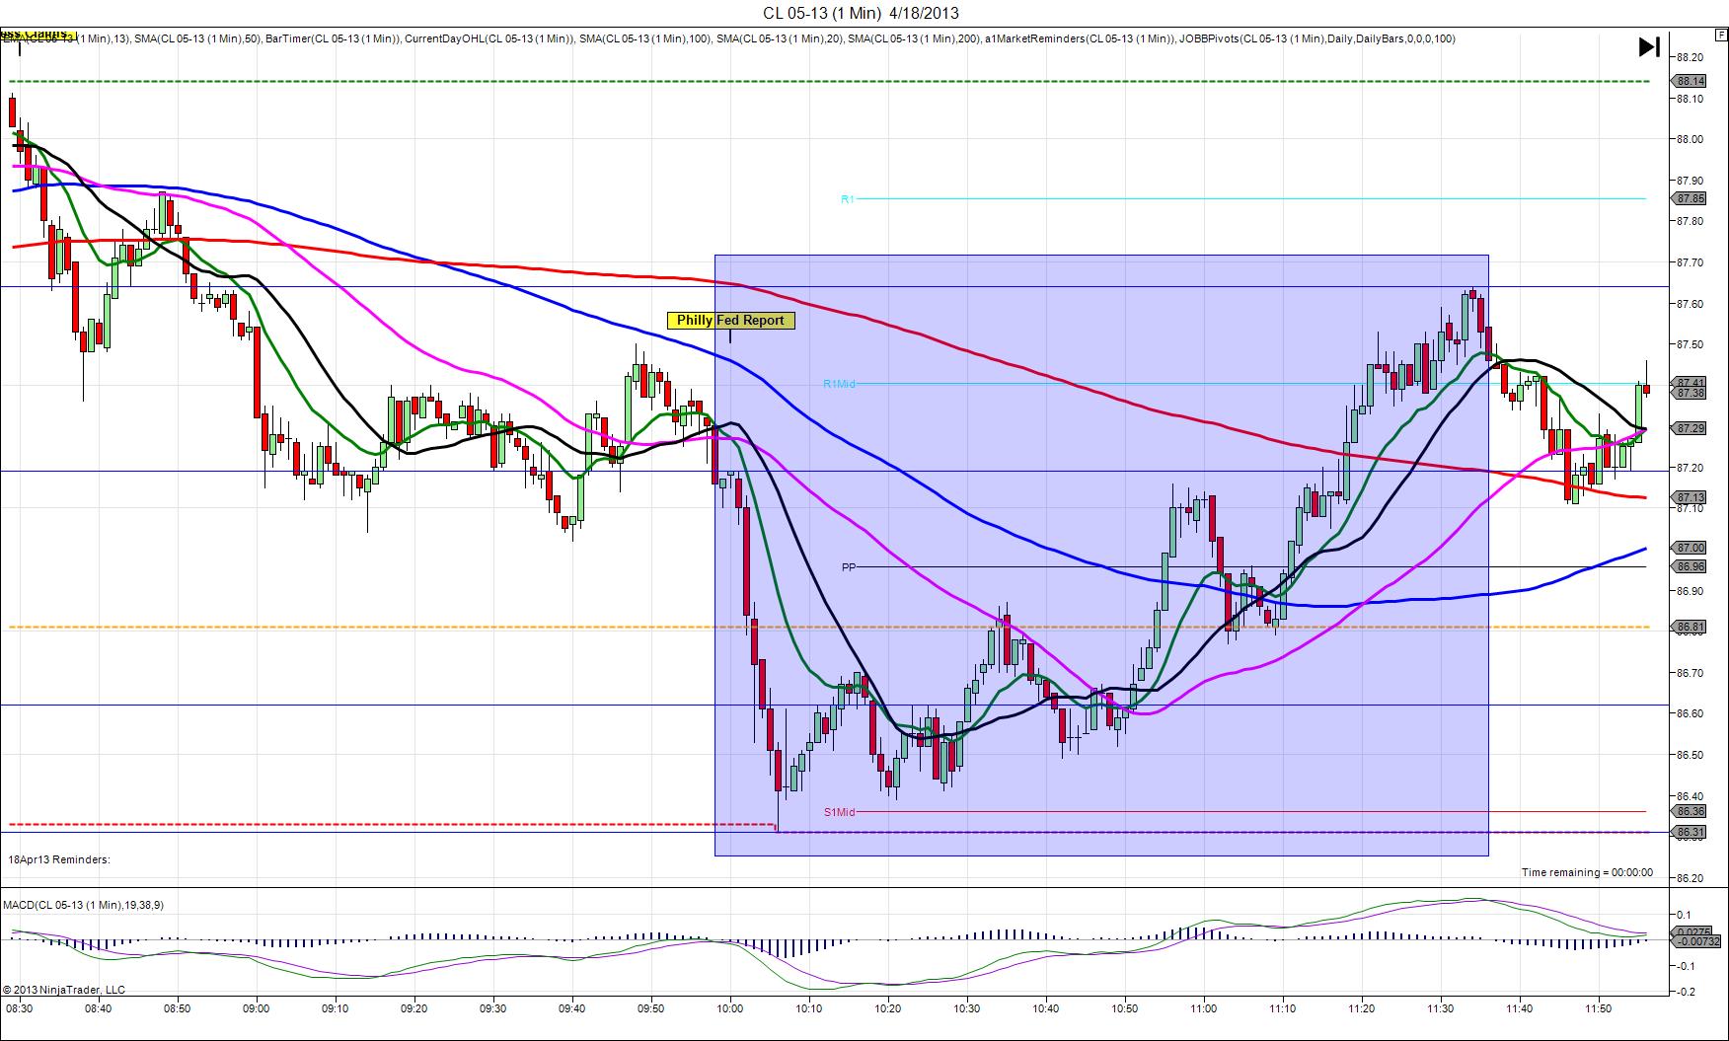Select the Philly Fed Report annotation label
Viewport: 1729px width, 1041px height.
pos(730,320)
